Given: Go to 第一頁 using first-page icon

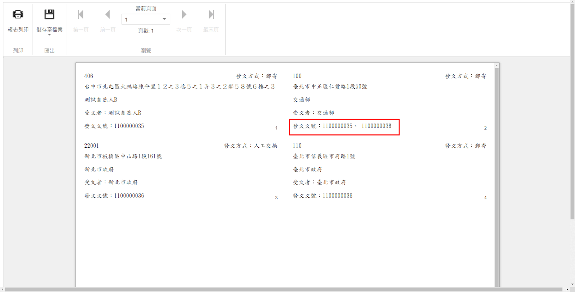Looking at the screenshot, I should [x=81, y=15].
